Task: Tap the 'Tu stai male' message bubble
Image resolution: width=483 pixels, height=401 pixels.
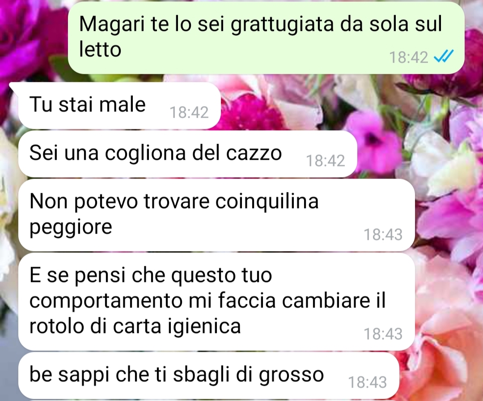Action: pyautogui.click(x=119, y=106)
